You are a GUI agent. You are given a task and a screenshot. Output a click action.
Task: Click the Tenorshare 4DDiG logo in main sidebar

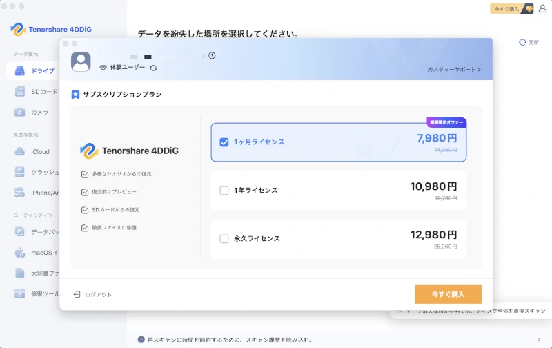(x=51, y=30)
